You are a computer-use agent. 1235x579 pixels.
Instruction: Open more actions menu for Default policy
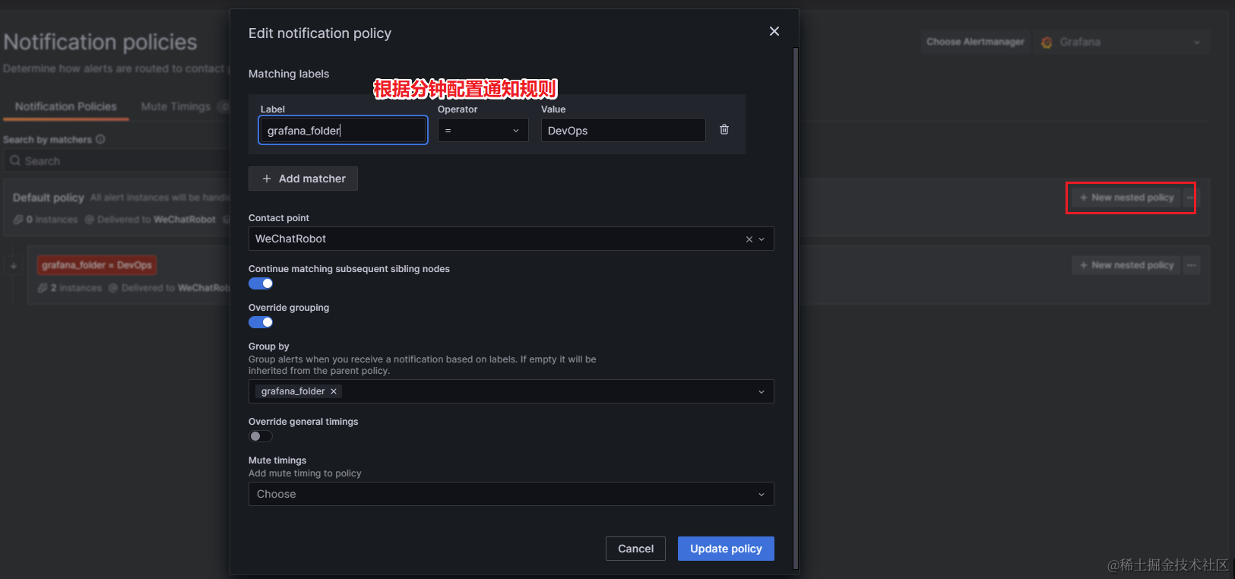(x=1190, y=198)
